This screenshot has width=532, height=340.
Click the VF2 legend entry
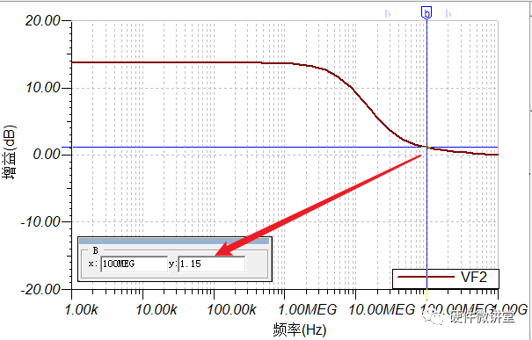click(446, 279)
